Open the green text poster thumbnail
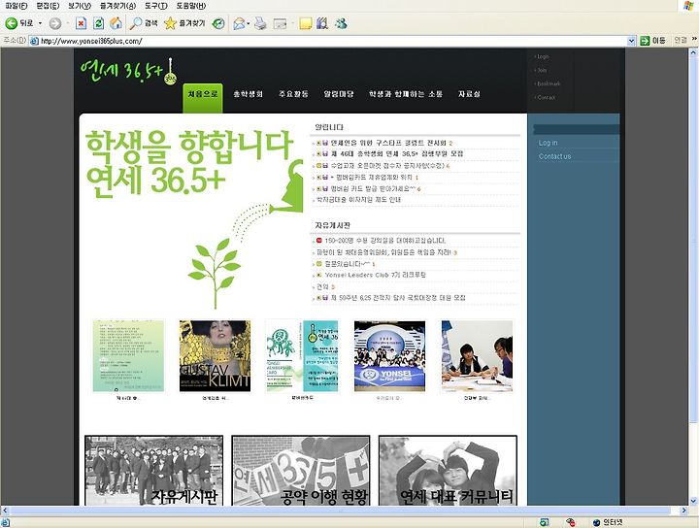The image size is (699, 528). [x=128, y=356]
